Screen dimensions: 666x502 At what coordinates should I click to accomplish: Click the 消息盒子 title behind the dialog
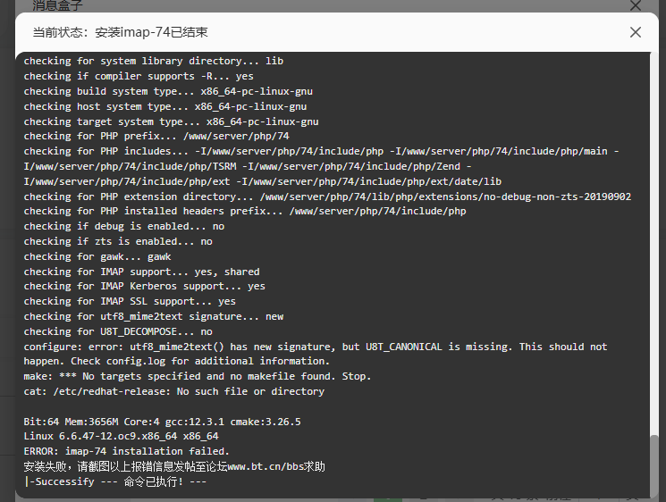point(57,5)
